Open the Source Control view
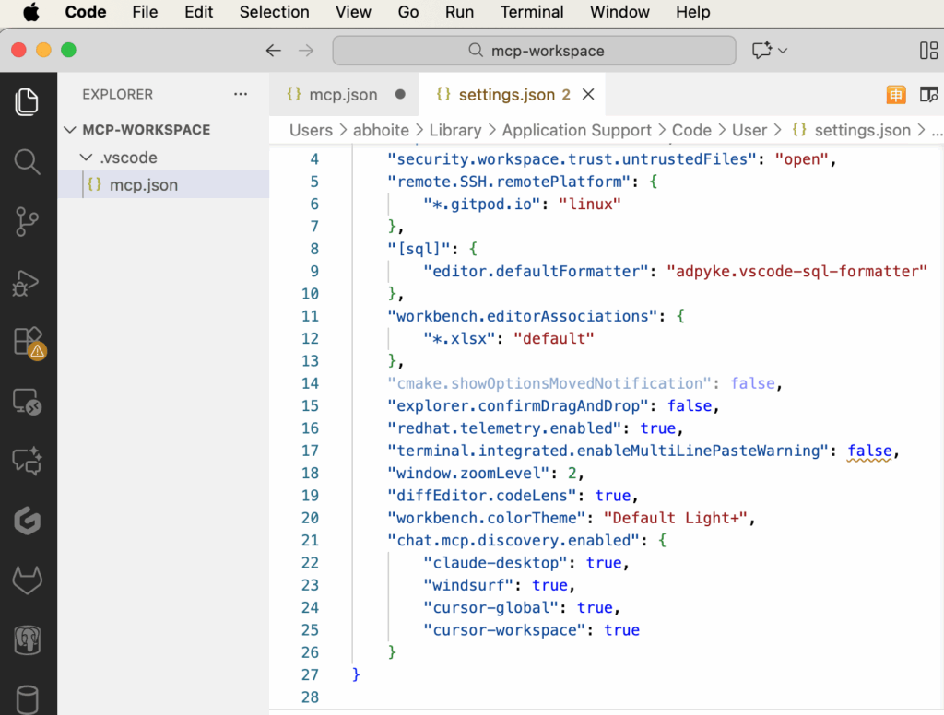 point(27,221)
